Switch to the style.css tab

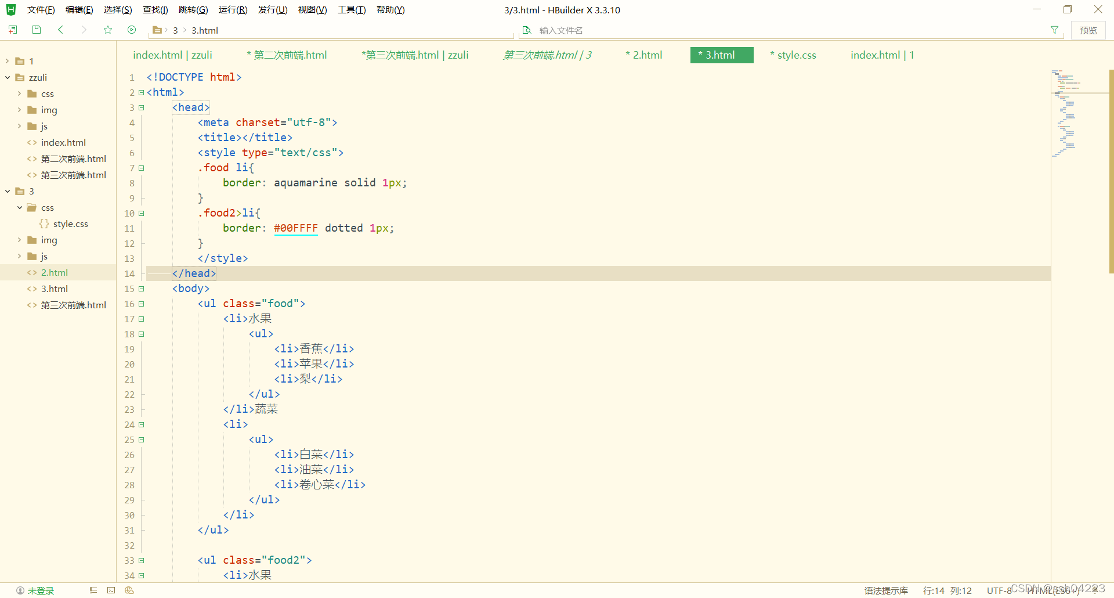793,55
